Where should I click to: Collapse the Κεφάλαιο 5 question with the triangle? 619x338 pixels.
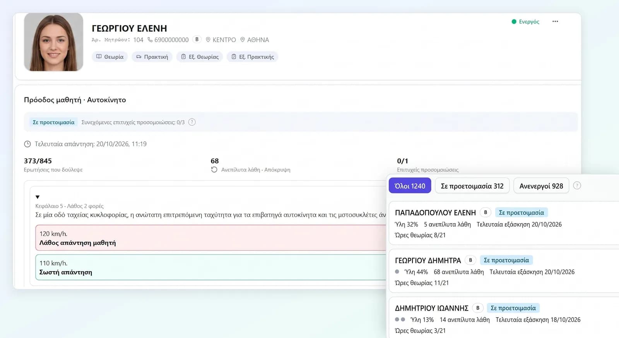click(38, 197)
